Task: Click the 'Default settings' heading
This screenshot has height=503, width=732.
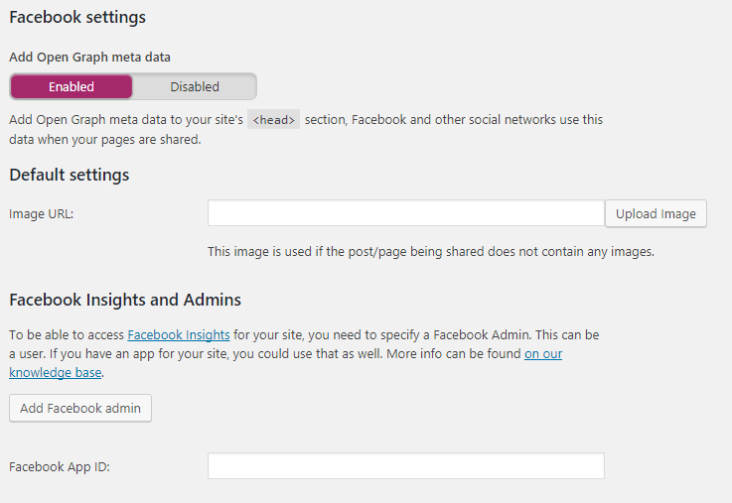Action: click(x=70, y=176)
